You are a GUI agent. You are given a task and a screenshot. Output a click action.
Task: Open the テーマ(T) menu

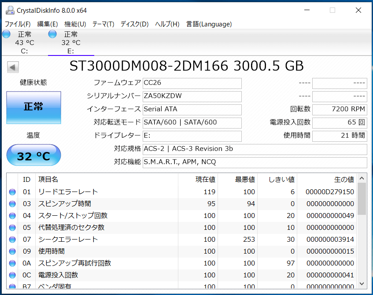point(103,24)
